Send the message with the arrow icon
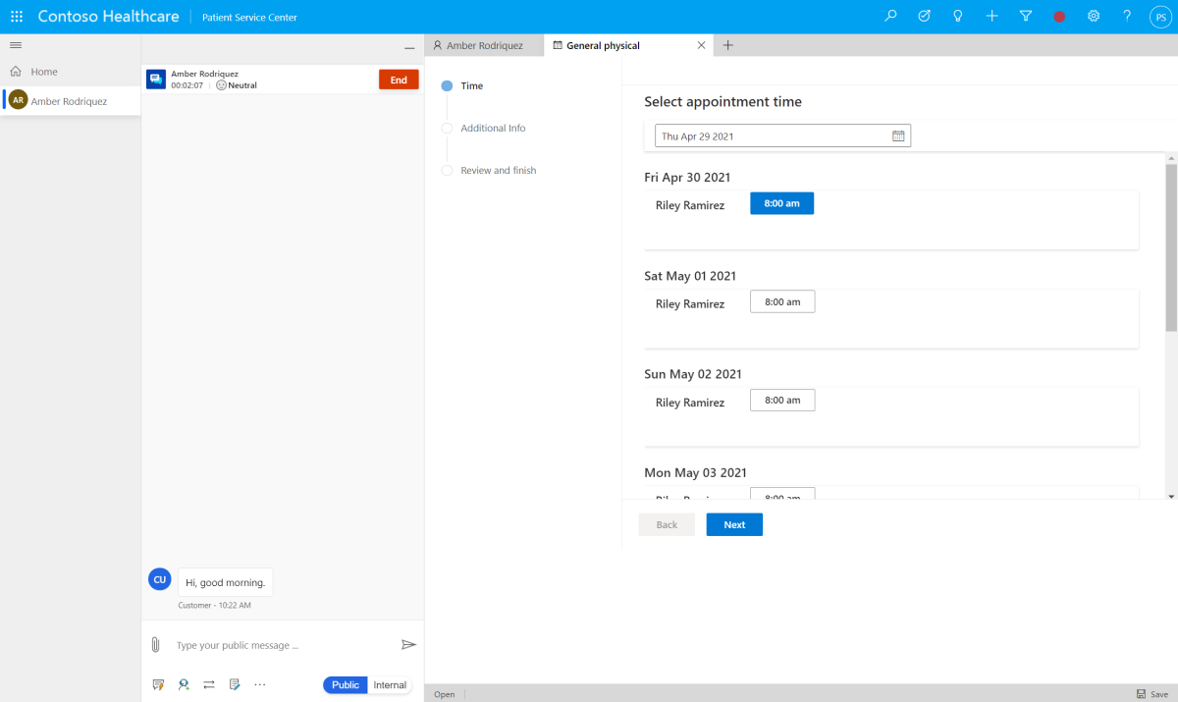Viewport: 1178px width, 702px height. click(408, 645)
